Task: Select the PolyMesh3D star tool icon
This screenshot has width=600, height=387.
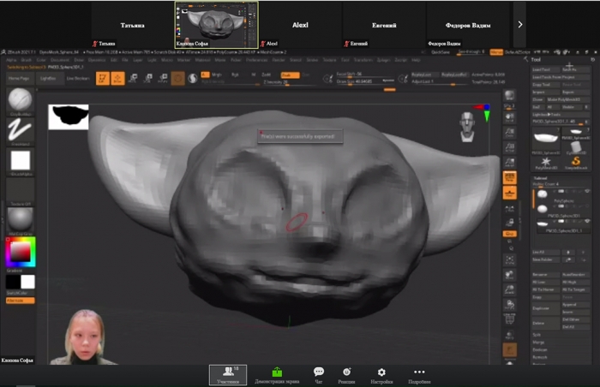Action: [x=546, y=161]
